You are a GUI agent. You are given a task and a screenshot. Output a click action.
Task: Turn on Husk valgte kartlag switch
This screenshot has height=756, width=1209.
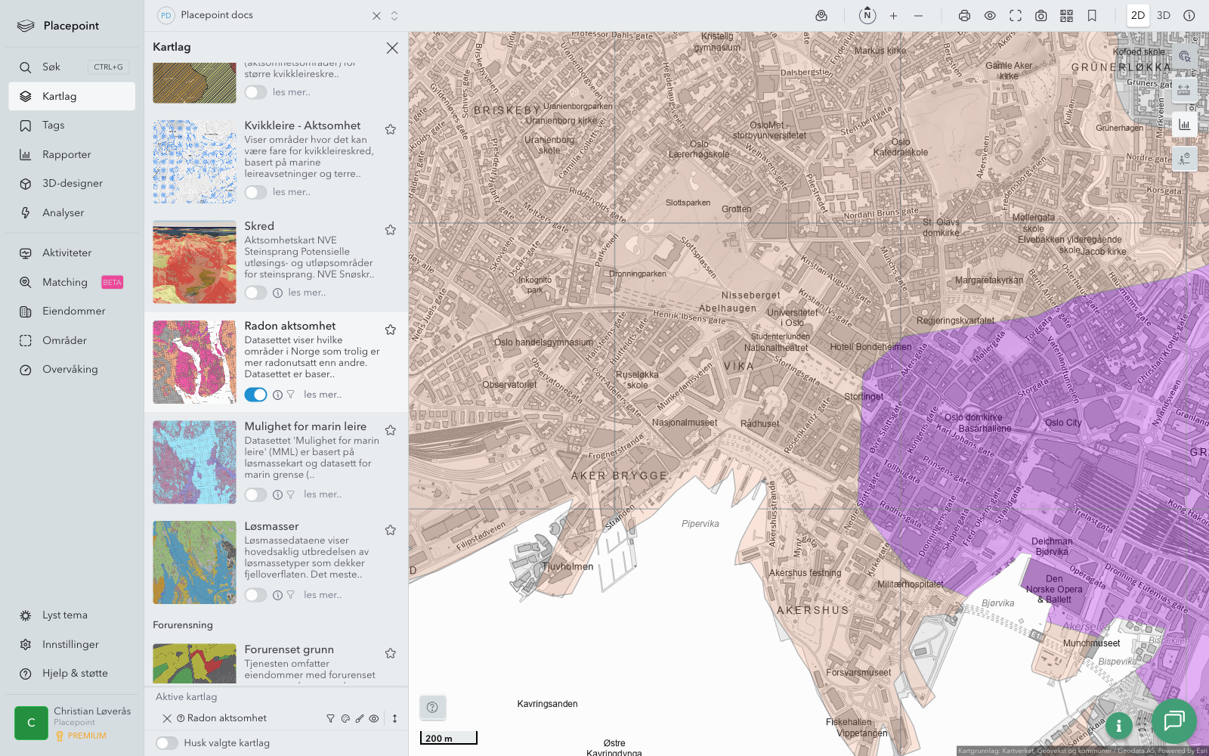[167, 743]
